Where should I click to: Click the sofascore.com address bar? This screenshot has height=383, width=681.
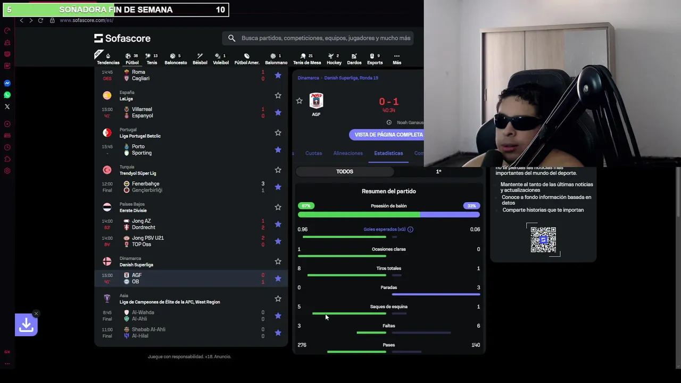[x=86, y=20]
